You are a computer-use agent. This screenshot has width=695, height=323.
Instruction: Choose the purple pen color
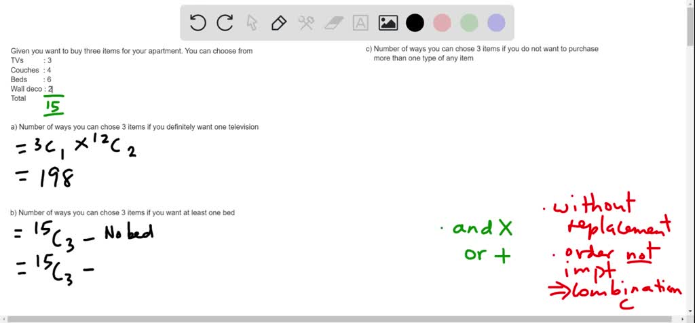point(496,23)
